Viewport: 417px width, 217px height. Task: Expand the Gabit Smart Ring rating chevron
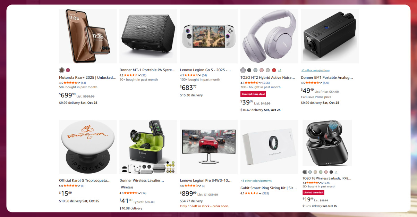[260, 193]
